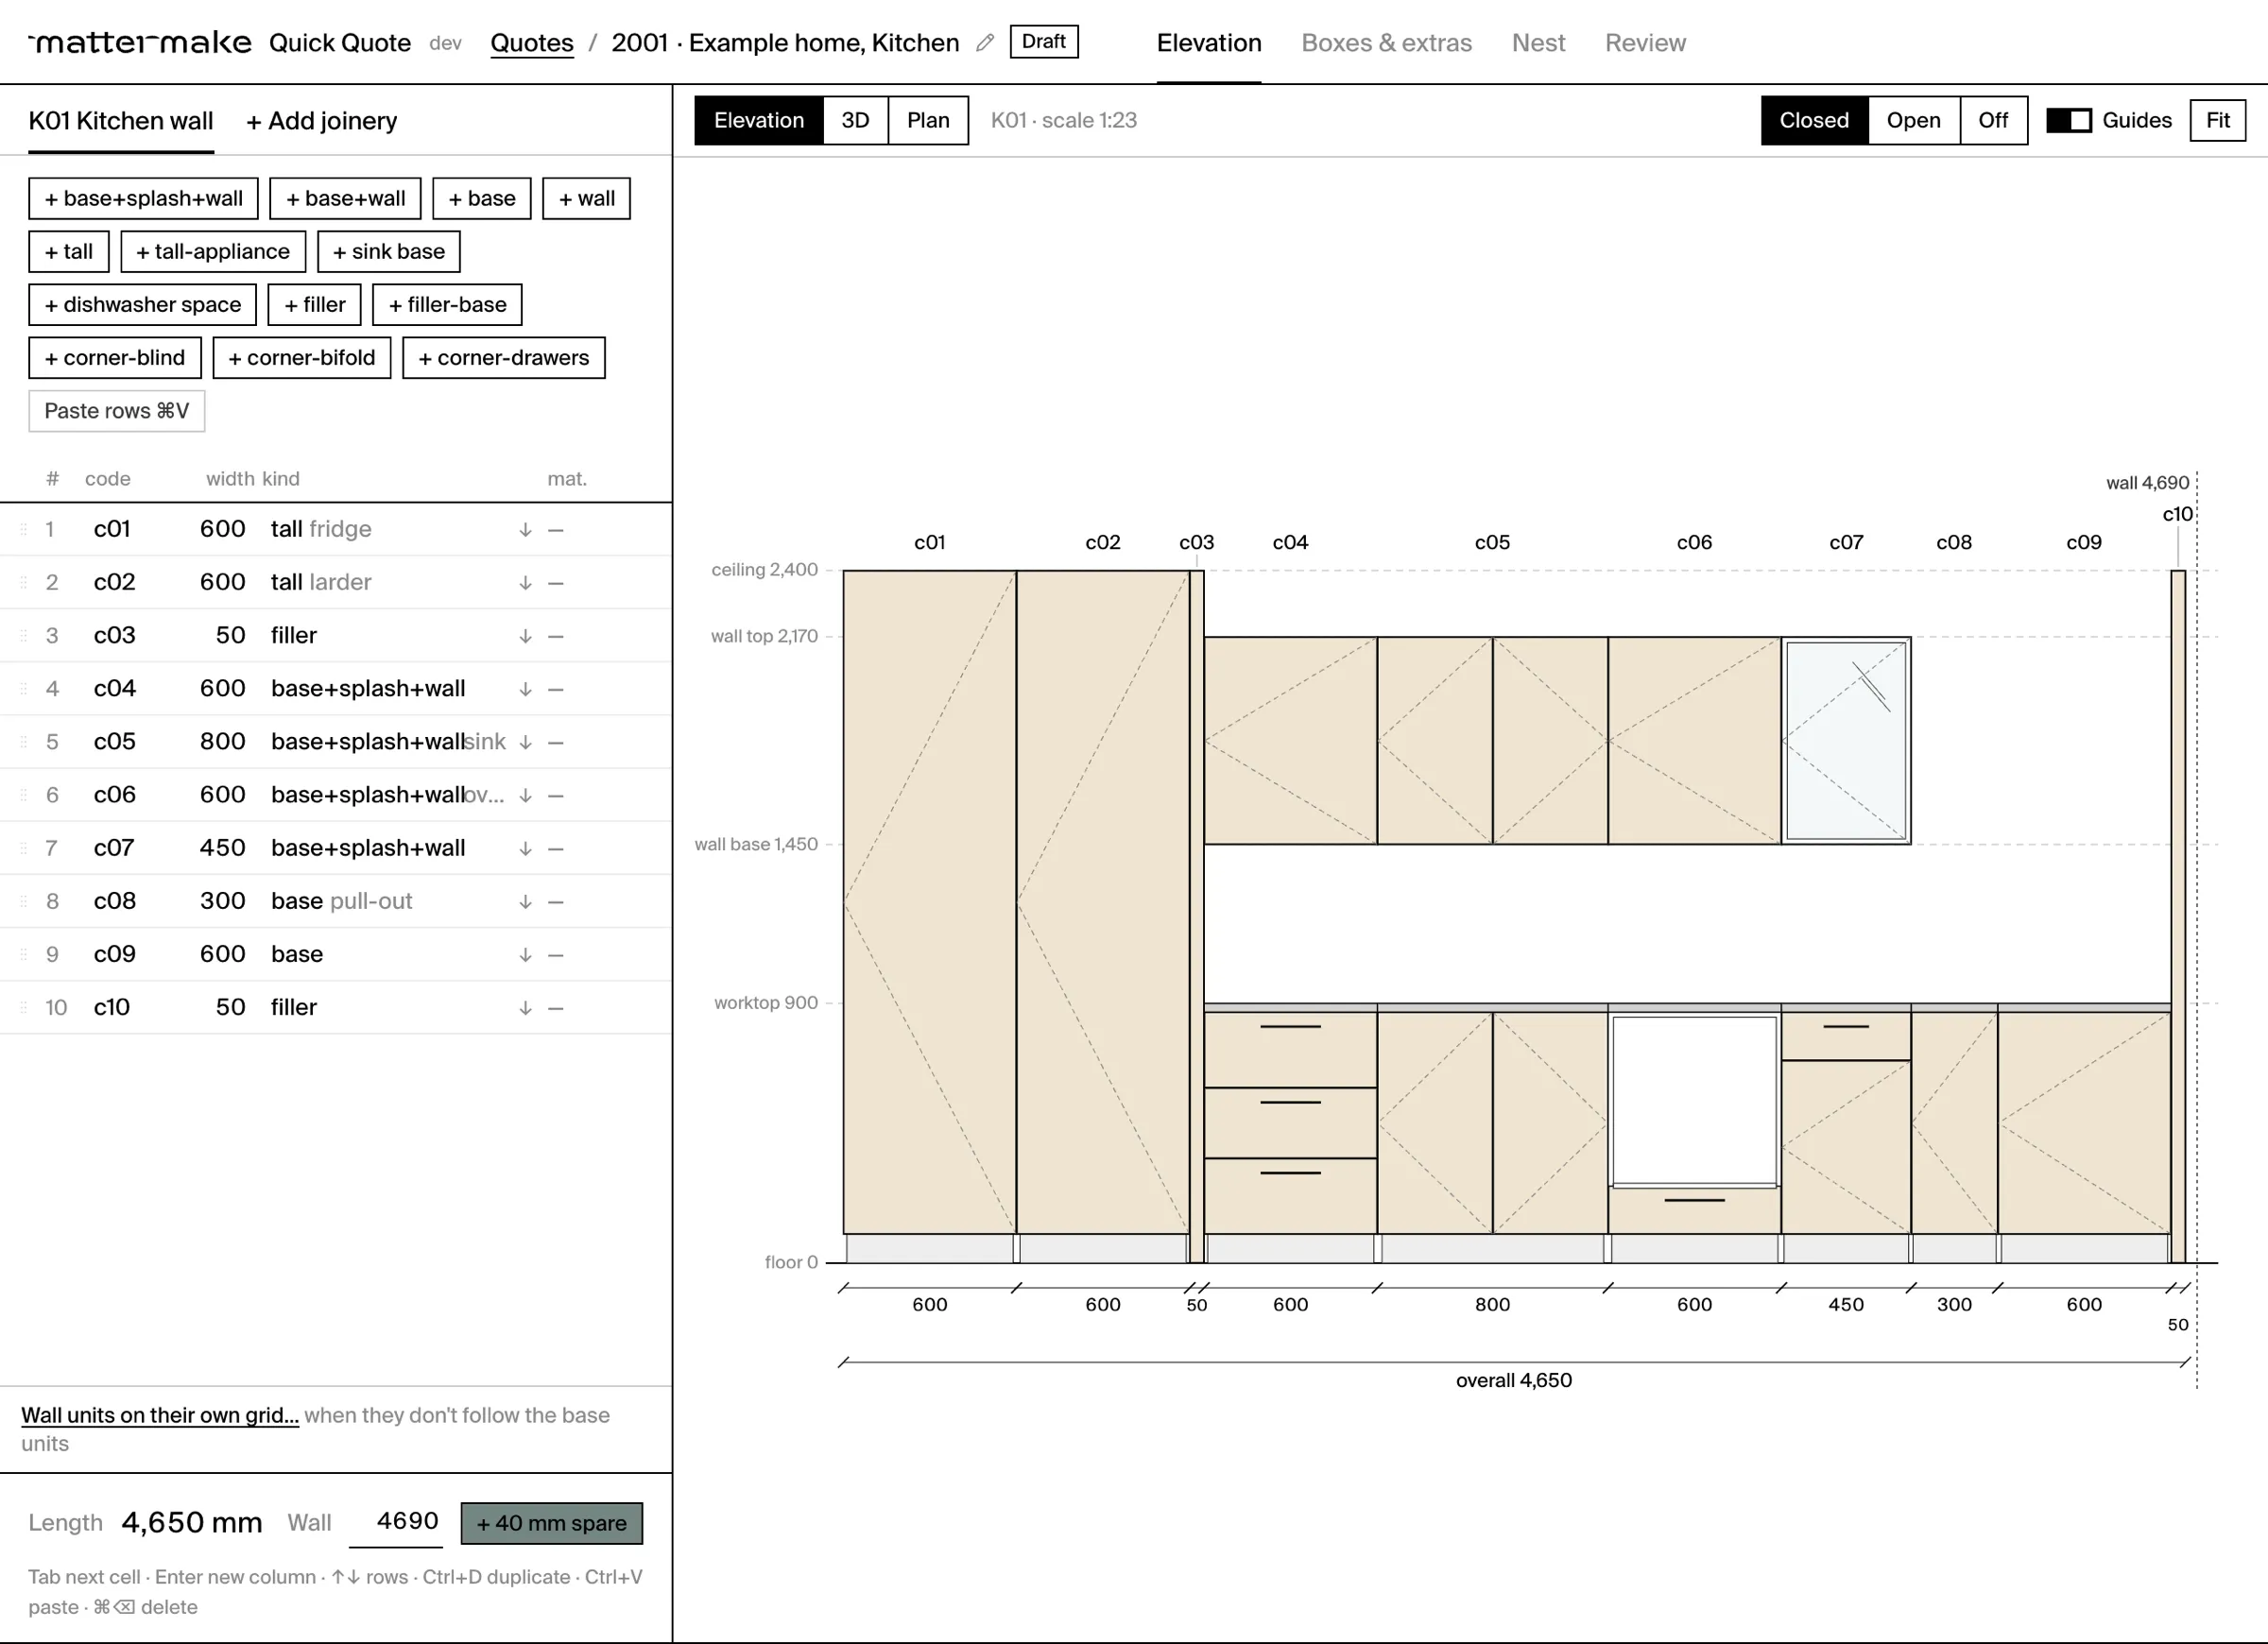This screenshot has height=1644, width=2268.
Task: Click the down arrow on row c01
Action: pos(525,530)
